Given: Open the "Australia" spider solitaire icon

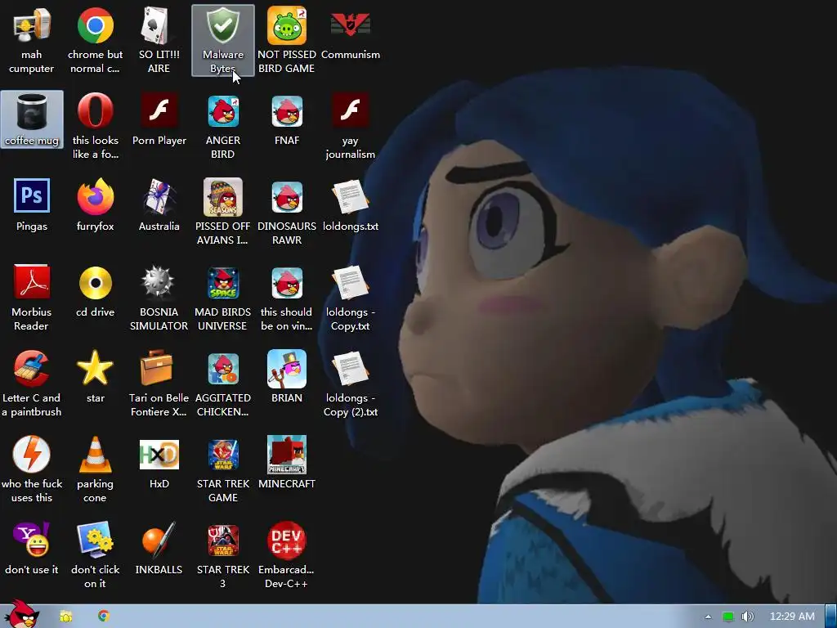Looking at the screenshot, I should coord(159,205).
